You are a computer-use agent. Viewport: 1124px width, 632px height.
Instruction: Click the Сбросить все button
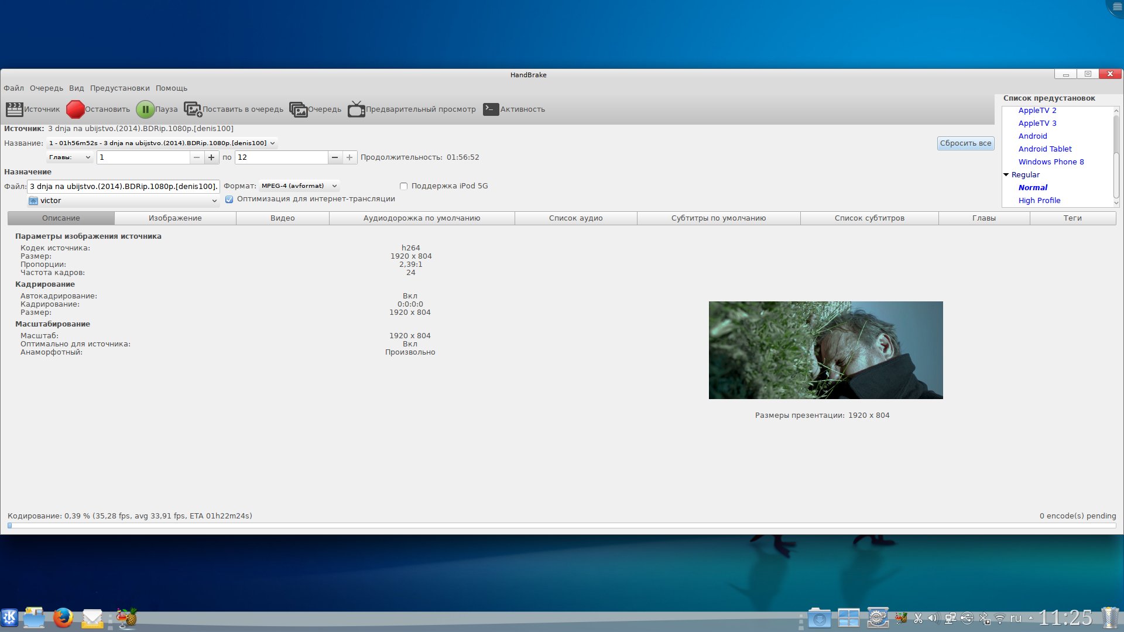click(x=965, y=143)
